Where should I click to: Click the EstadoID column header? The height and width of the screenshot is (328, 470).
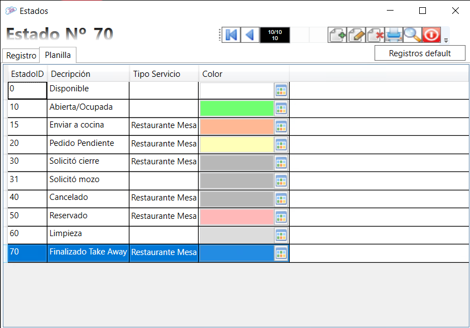click(27, 74)
